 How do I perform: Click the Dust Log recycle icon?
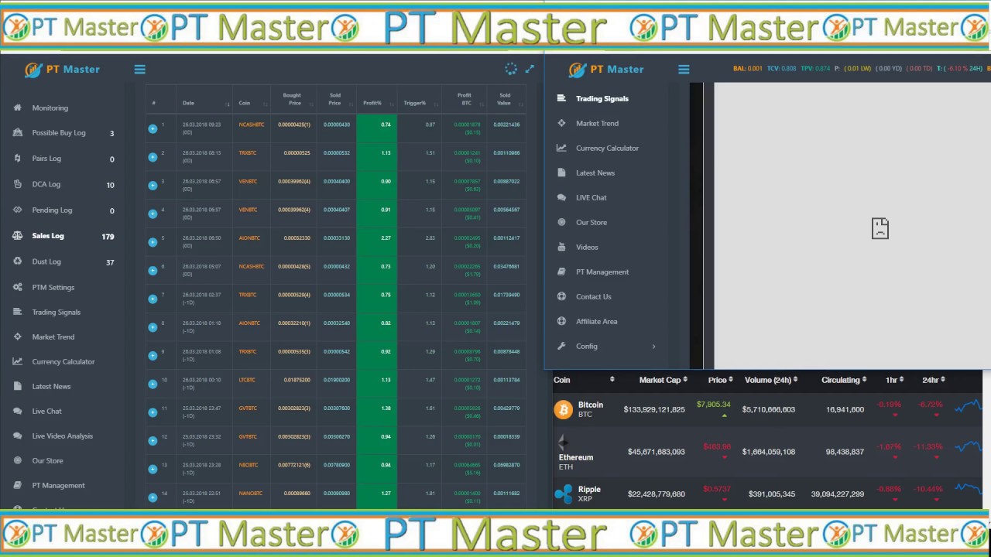click(17, 261)
